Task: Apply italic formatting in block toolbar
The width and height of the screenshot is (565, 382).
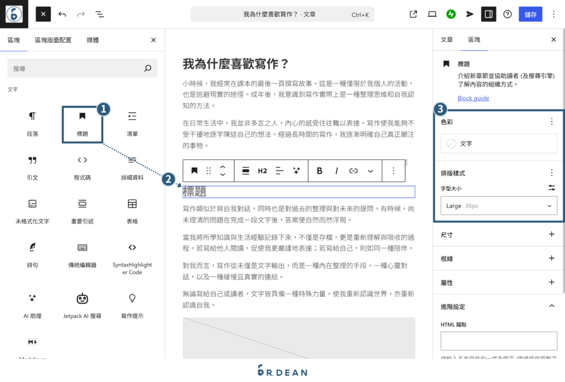Action: coord(338,170)
